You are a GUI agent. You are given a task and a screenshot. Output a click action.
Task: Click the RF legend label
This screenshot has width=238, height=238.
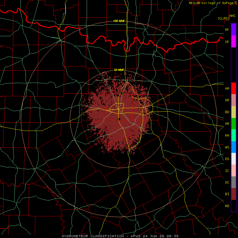coord(227,30)
